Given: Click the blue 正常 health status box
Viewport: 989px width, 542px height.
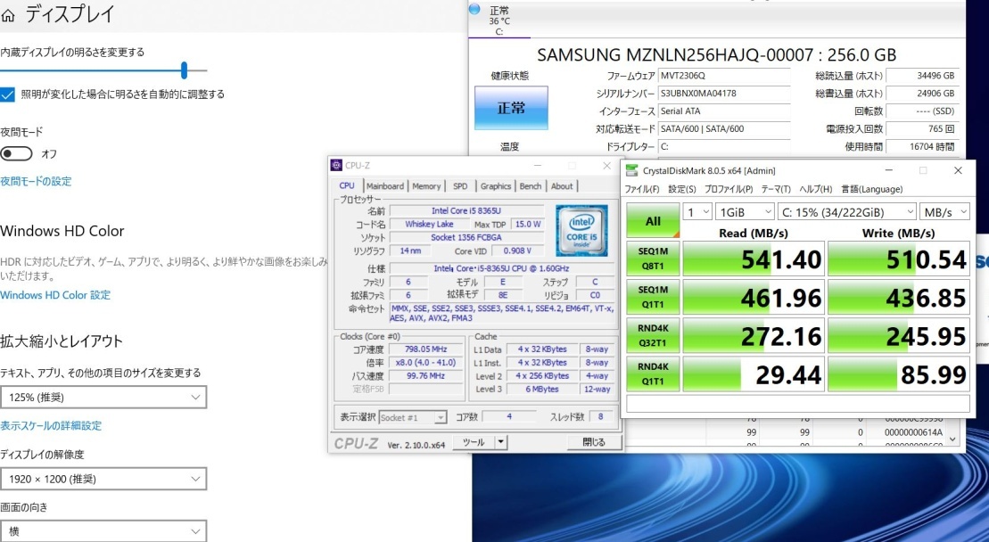Looking at the screenshot, I should (x=511, y=108).
